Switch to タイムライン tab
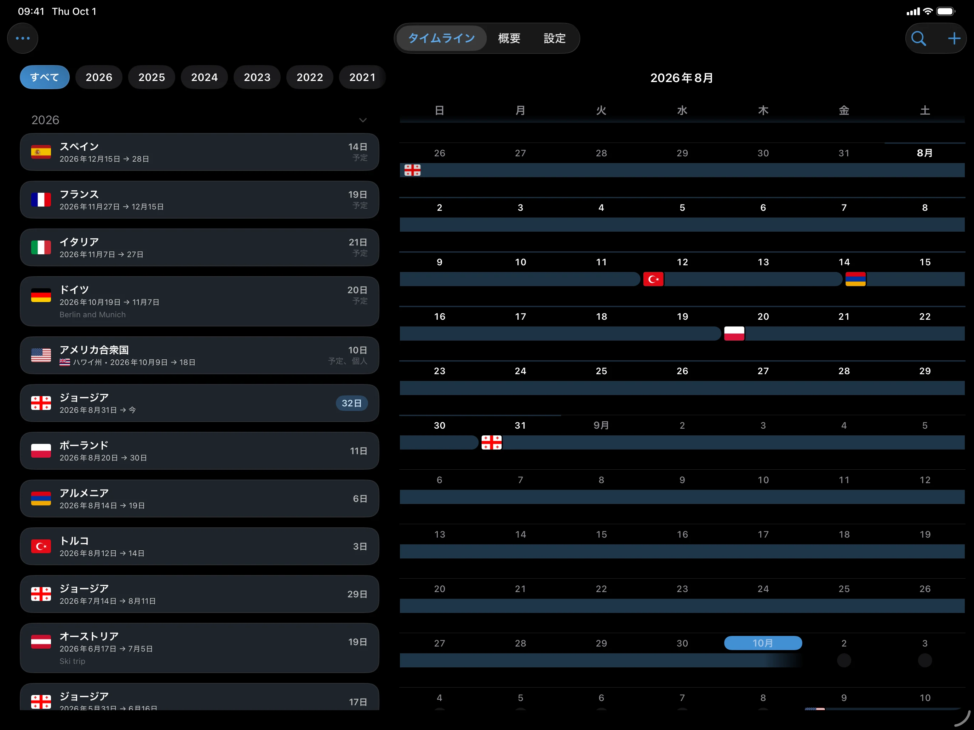 [442, 38]
